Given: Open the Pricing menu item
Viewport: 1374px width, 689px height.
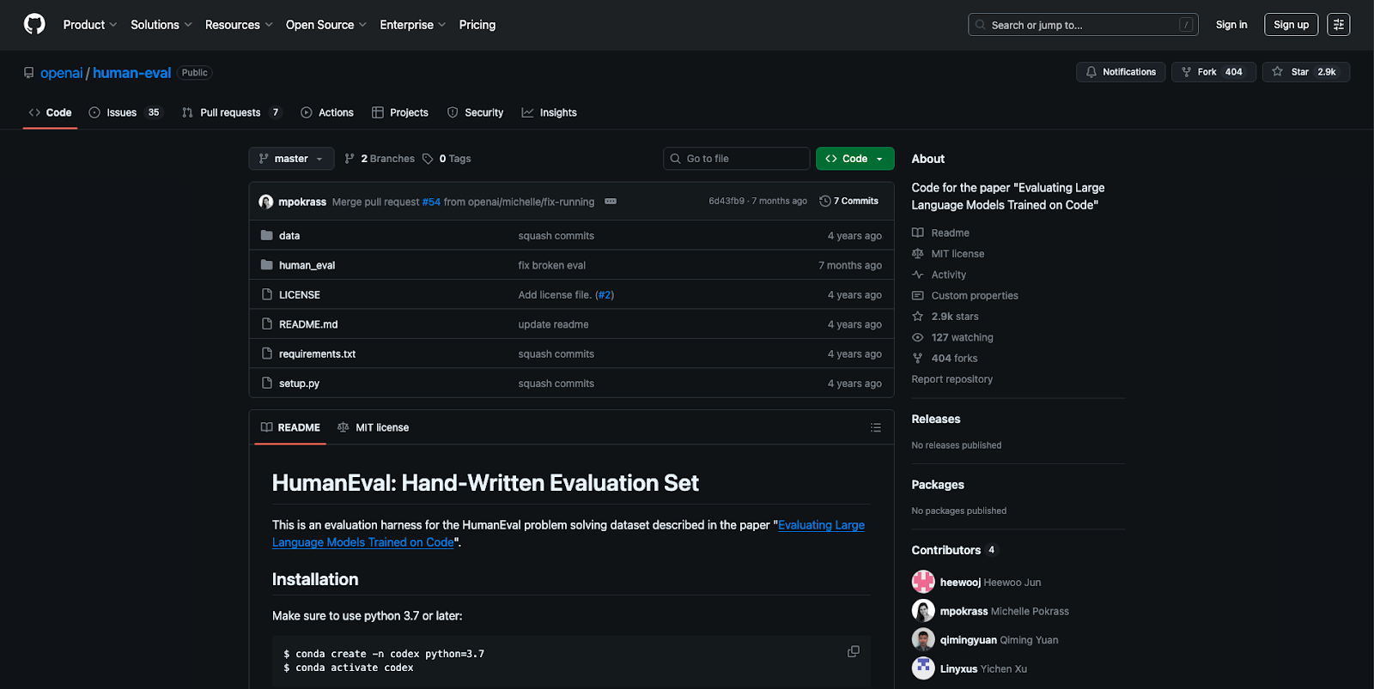Looking at the screenshot, I should [x=477, y=25].
